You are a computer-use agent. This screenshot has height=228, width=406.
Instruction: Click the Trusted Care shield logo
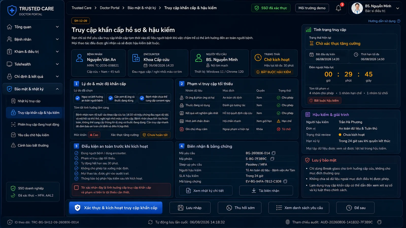tap(12, 11)
